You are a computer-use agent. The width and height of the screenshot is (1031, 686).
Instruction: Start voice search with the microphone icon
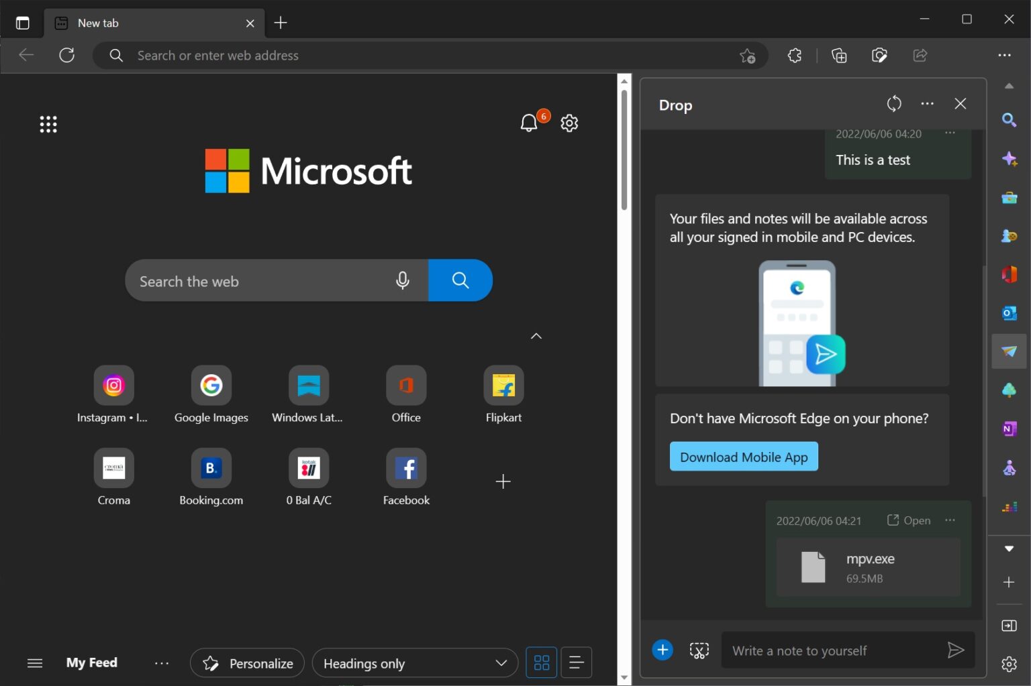(x=402, y=280)
